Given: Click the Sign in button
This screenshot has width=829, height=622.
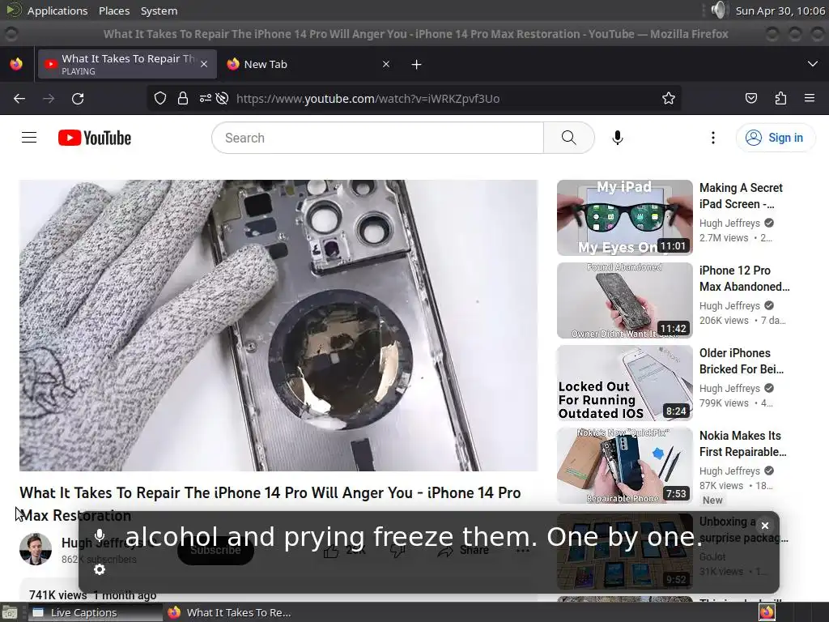Looking at the screenshot, I should 775,138.
